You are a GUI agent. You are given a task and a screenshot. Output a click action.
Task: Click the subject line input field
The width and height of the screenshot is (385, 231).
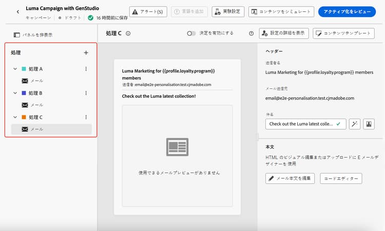click(x=306, y=124)
